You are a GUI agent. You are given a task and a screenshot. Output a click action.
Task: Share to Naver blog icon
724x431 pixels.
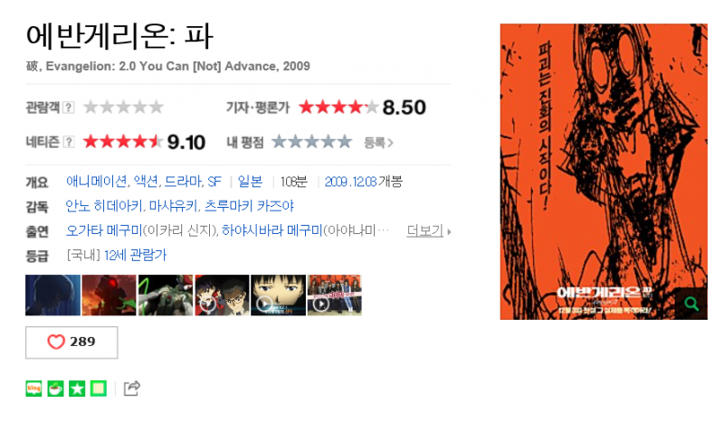pos(33,389)
